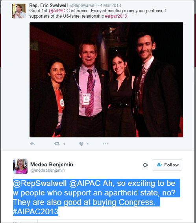Open the @AIPAC mention in Swalwell's tweet
Screen dimensions: 196x223
tap(57, 11)
